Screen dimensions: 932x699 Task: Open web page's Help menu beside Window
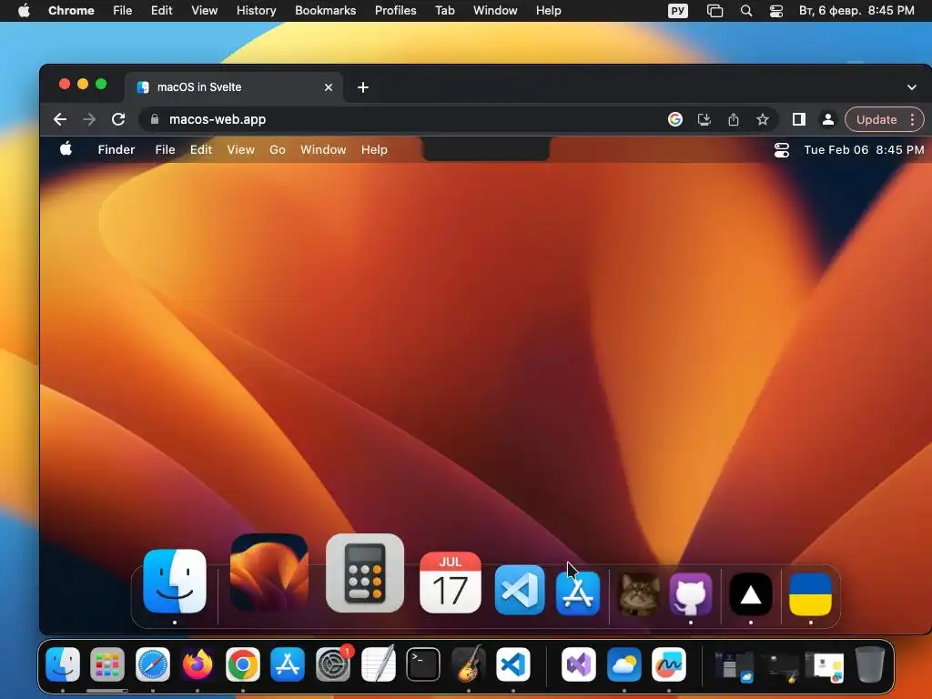point(374,150)
